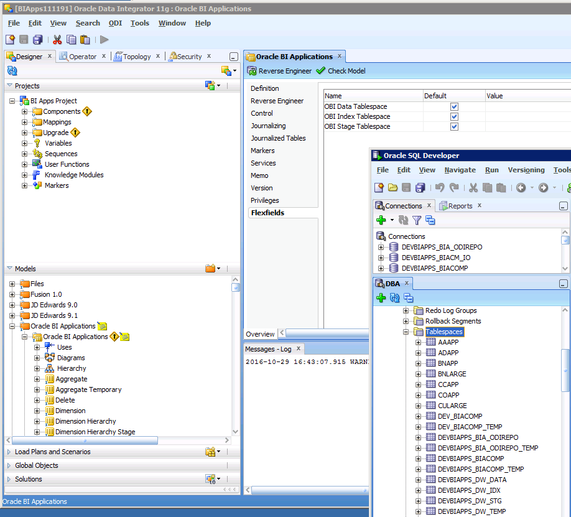The image size is (571, 517).
Task: Click the Cut scissors icon in SQL Developer toolbar
Action: tap(473, 188)
